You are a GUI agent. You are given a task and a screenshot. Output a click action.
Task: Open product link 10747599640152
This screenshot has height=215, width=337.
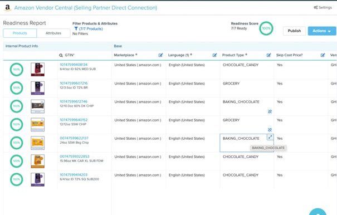(x=74, y=120)
